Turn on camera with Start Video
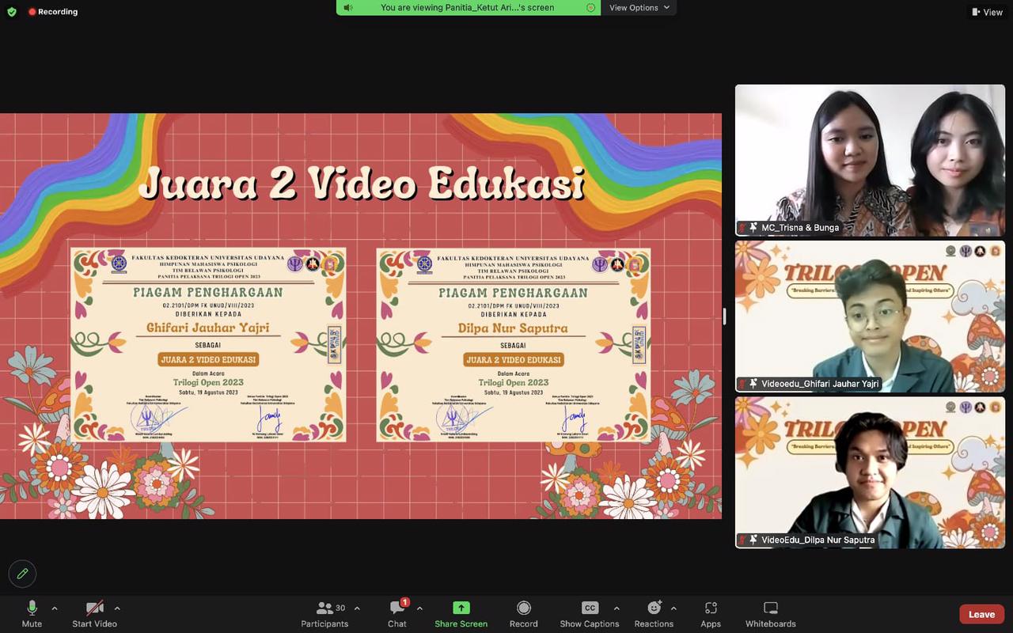The width and height of the screenshot is (1013, 633). coord(95,613)
